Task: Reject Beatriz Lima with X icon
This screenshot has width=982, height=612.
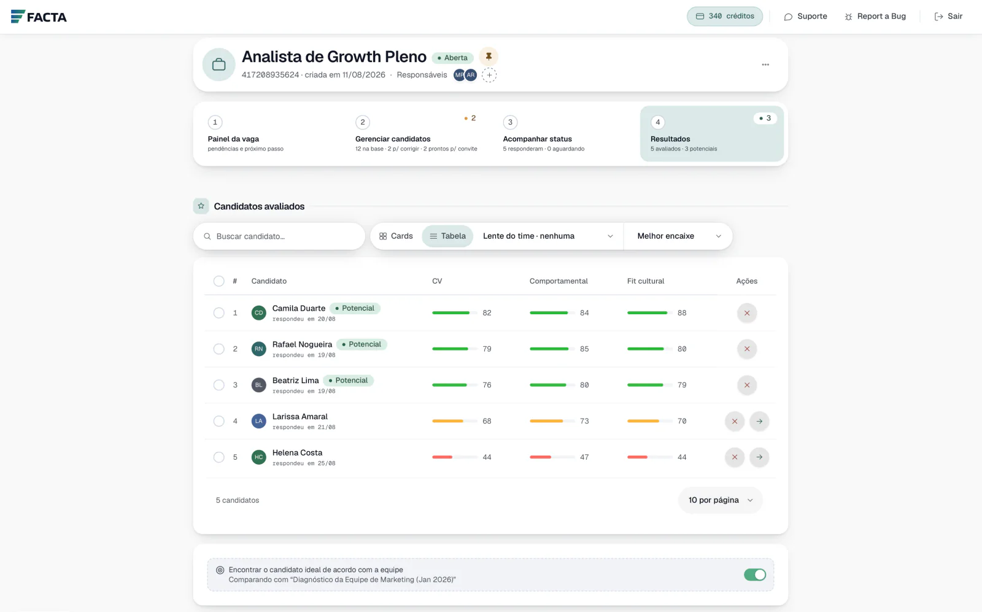Action: 747,385
